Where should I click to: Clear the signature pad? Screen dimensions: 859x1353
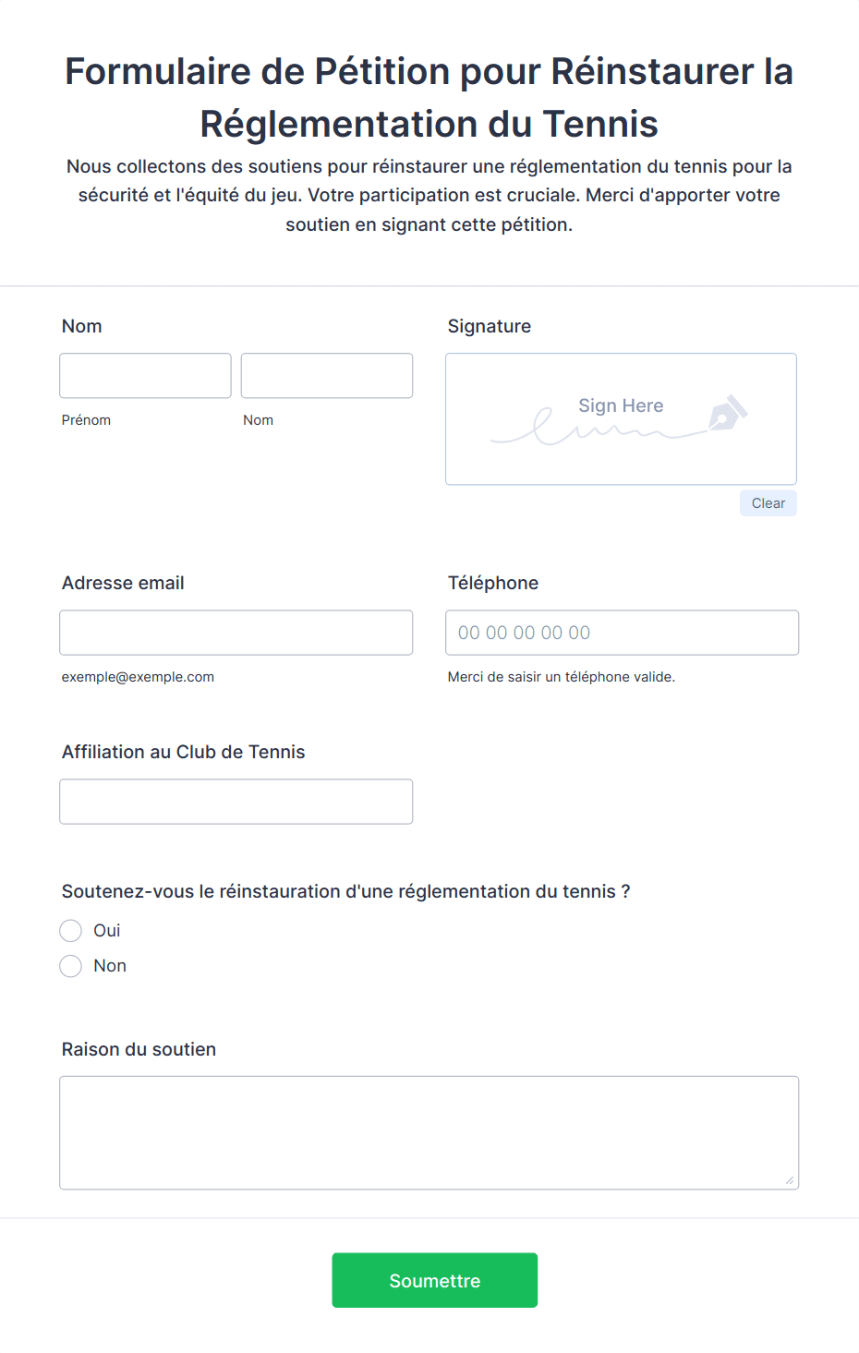pos(768,503)
